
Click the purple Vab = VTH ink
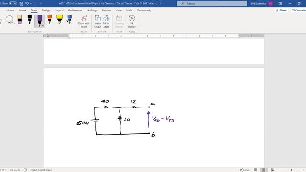[x=163, y=119]
